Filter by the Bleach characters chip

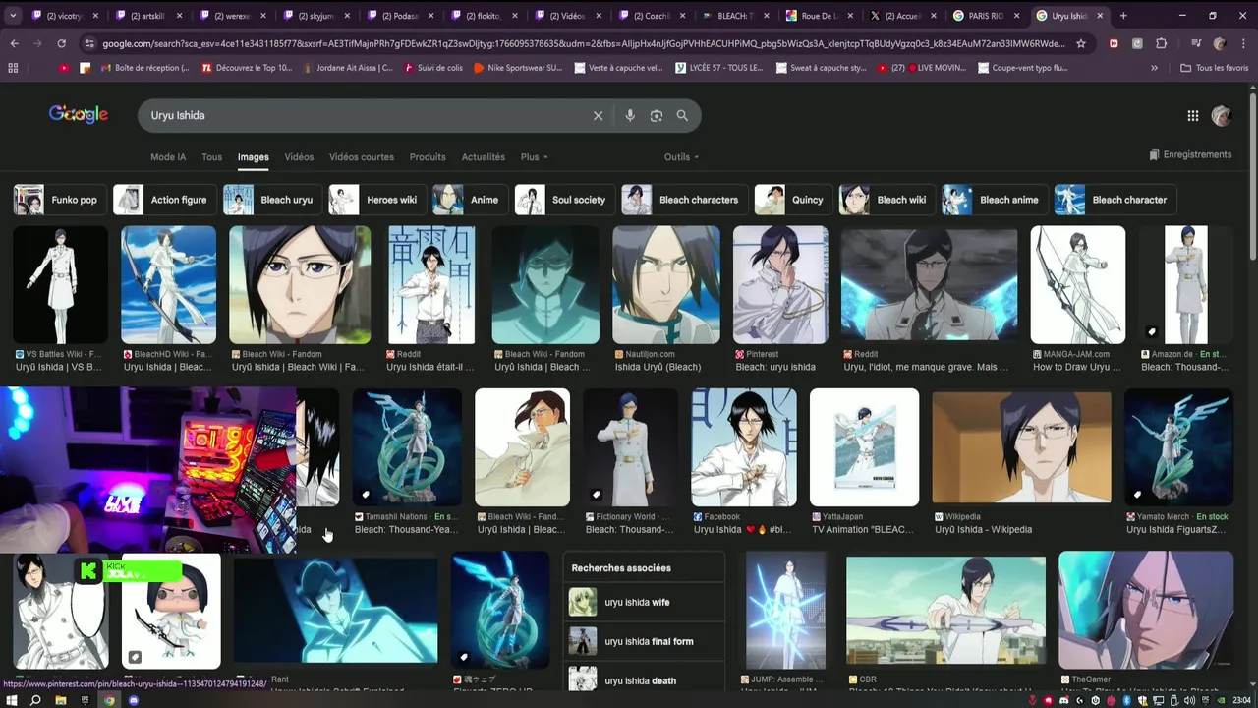click(x=684, y=200)
